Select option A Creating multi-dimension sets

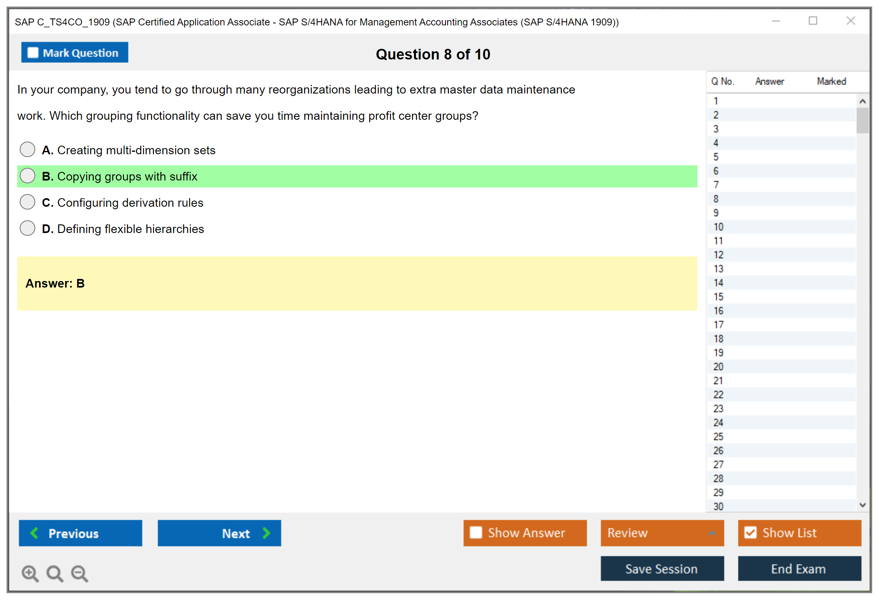[27, 150]
